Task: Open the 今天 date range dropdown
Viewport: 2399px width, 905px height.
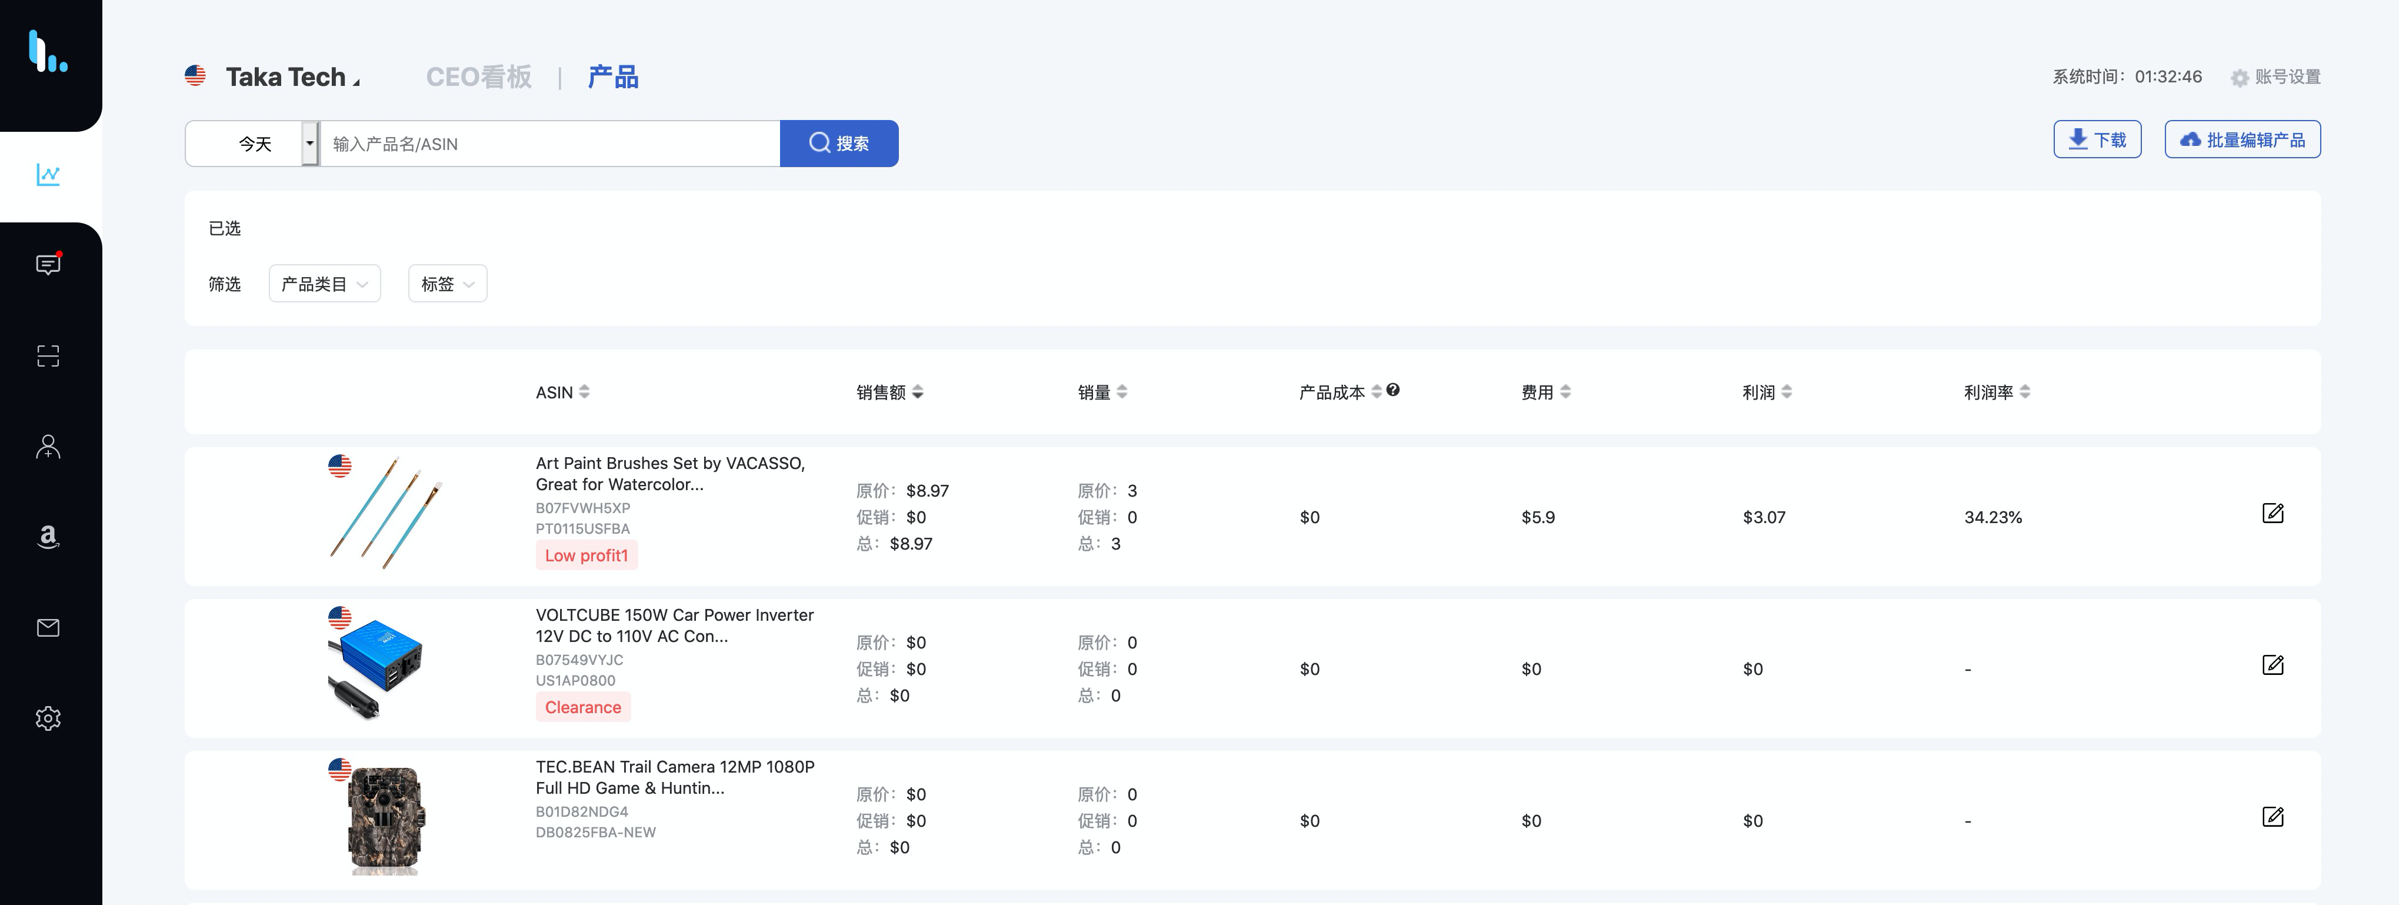Action: (252, 144)
